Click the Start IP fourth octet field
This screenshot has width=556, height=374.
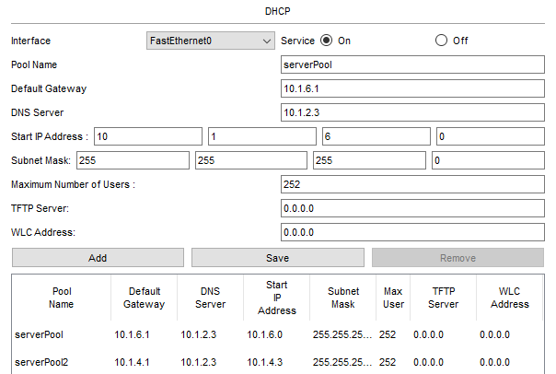tap(491, 136)
